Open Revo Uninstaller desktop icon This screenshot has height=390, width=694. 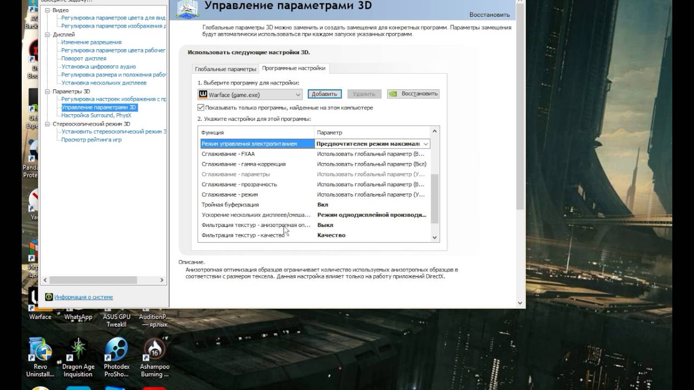(40, 357)
